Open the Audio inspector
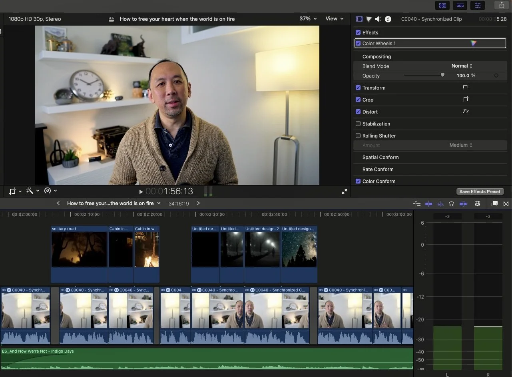Viewport: 512px width, 377px height. click(x=378, y=19)
